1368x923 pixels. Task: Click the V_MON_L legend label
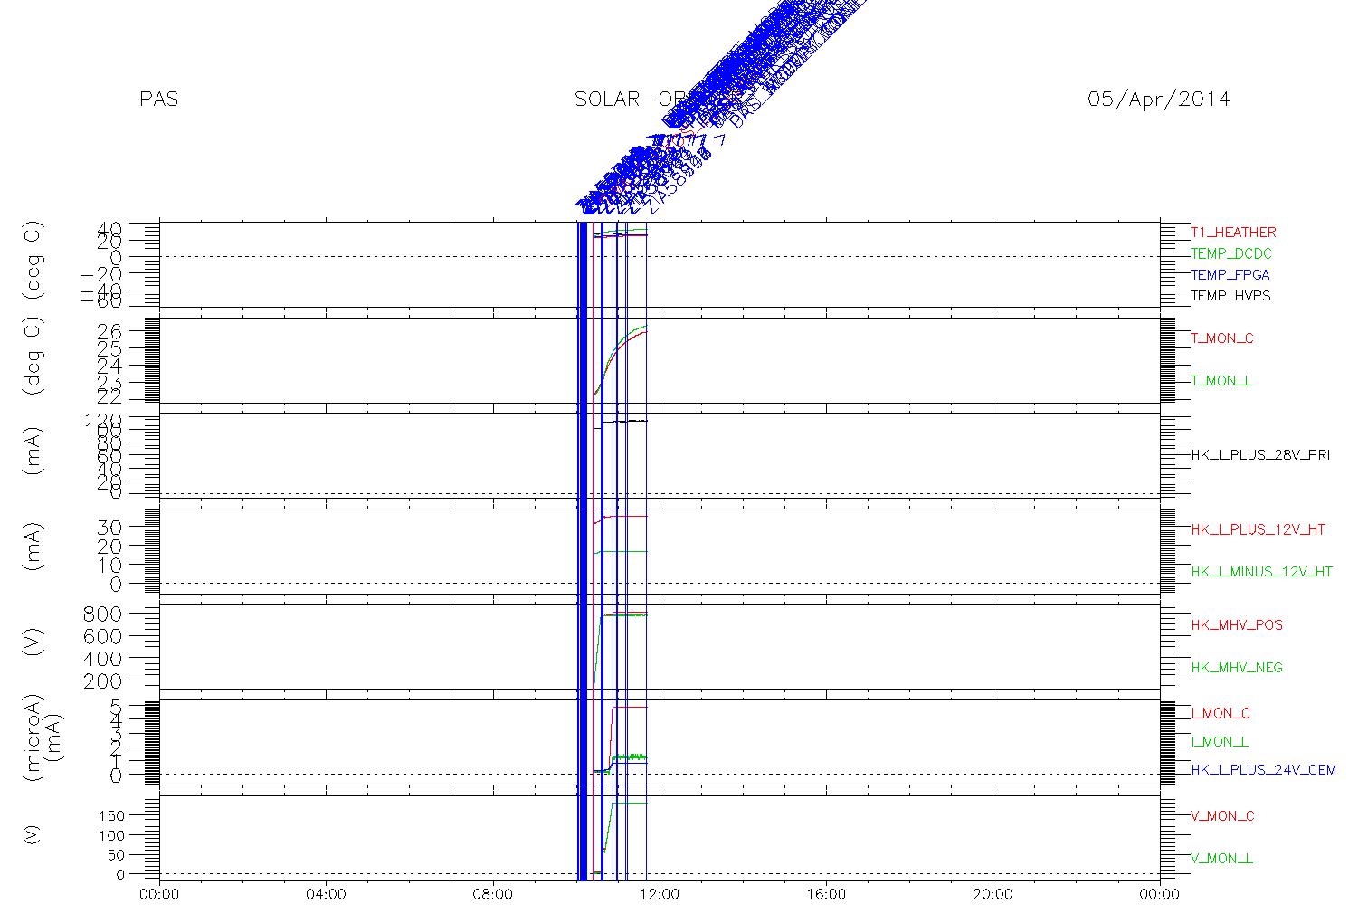[x=1221, y=859]
